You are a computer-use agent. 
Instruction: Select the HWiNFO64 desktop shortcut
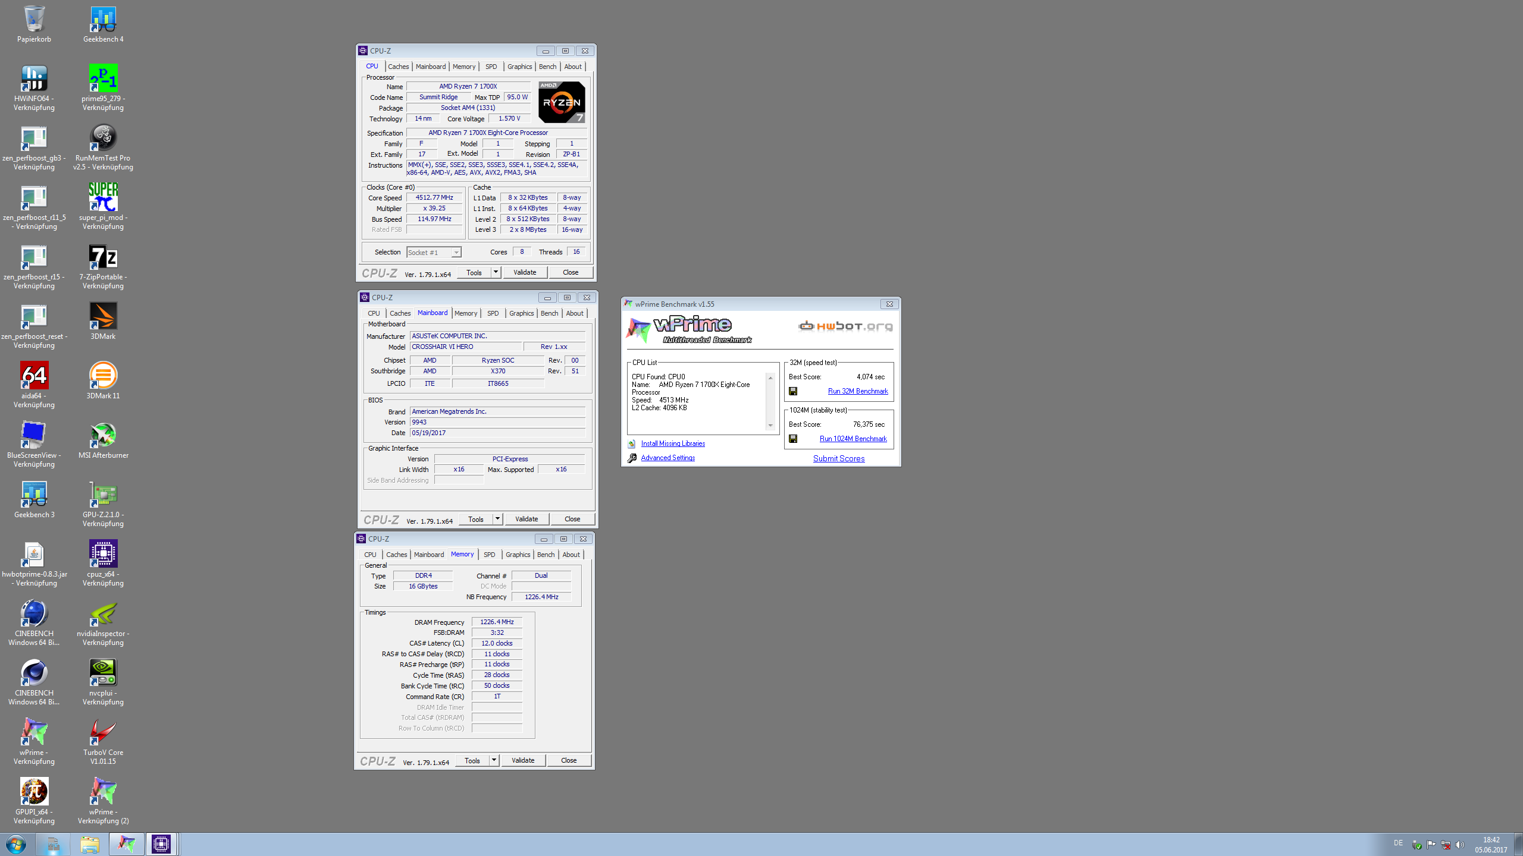pyautogui.click(x=34, y=88)
